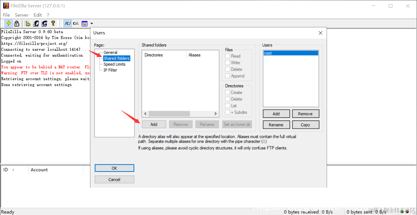Open the Groups editor toolbar icon

click(x=44, y=23)
